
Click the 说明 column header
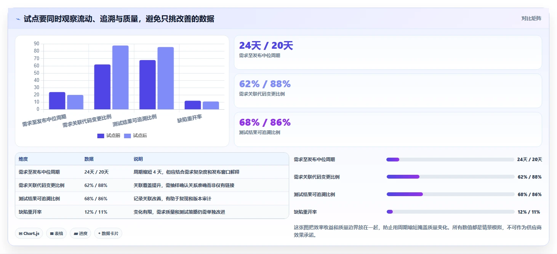pos(138,159)
